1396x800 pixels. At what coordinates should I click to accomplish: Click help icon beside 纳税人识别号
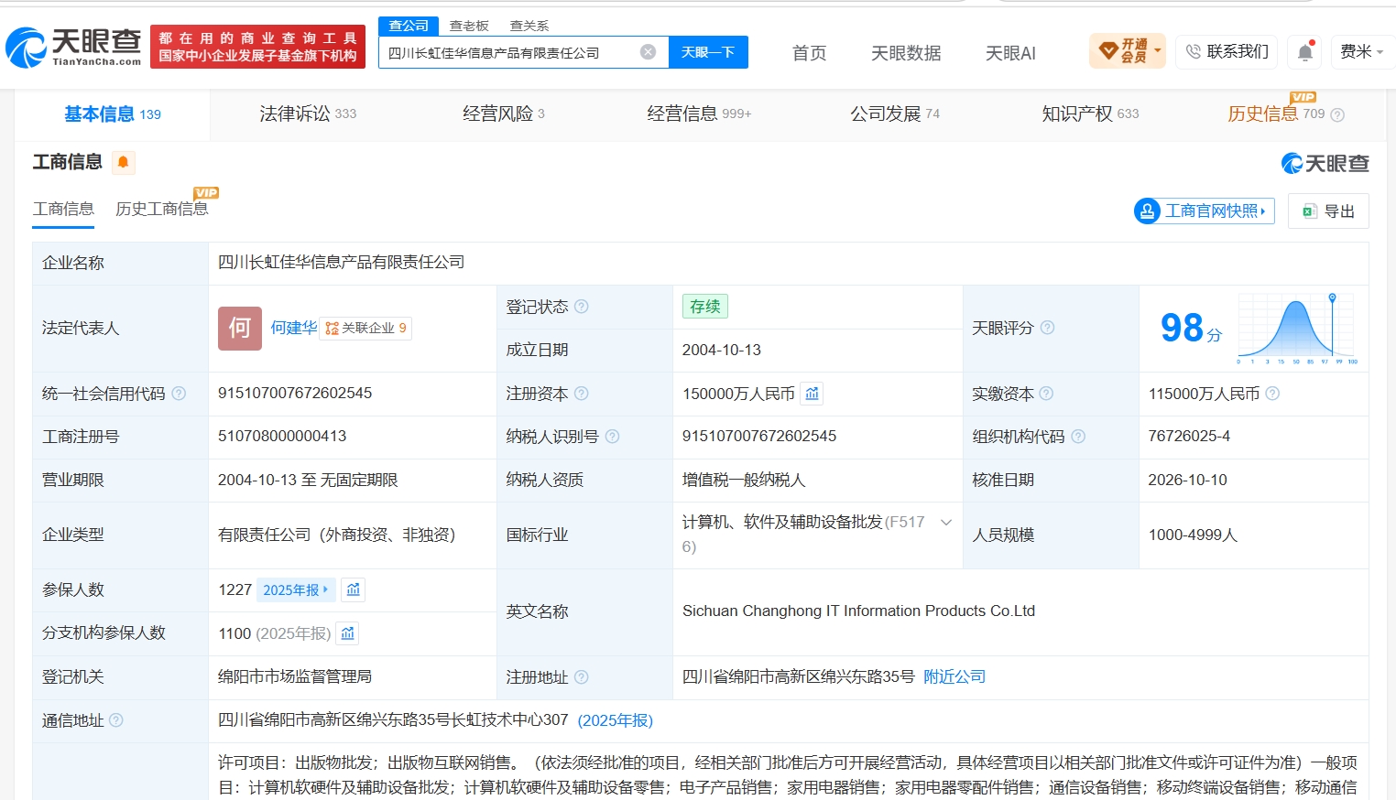pos(613,437)
